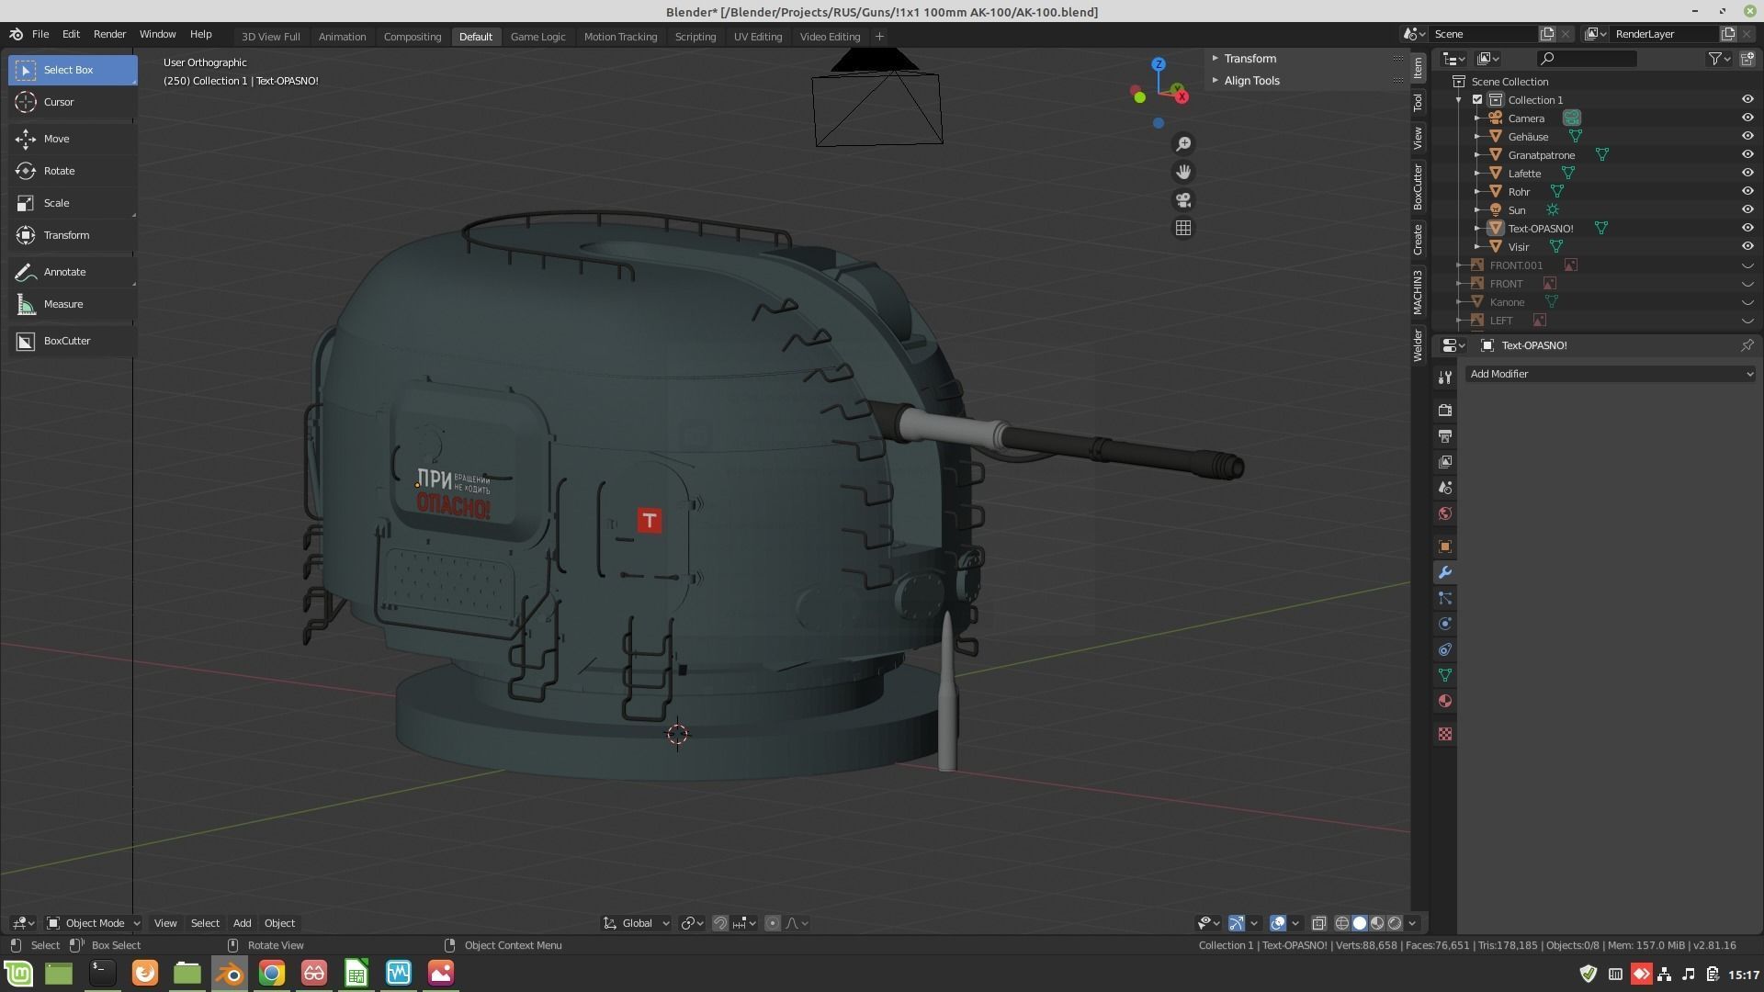The height and width of the screenshot is (992, 1764).
Task: Select Text-OPASNO! in the outliner
Action: click(x=1540, y=228)
